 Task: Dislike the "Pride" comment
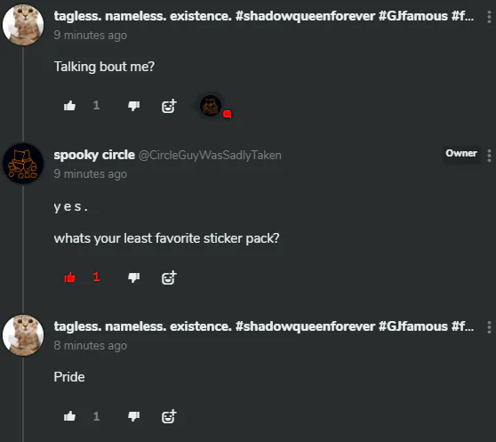(x=134, y=416)
